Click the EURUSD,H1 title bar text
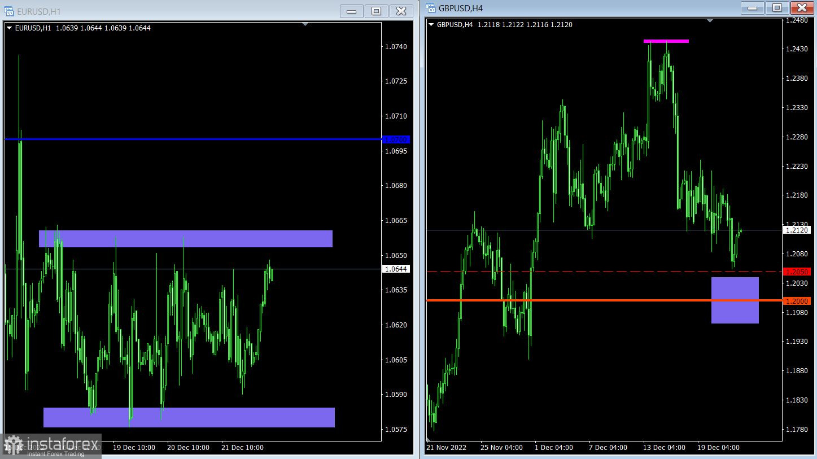Viewport: 817px width, 459px height. pos(39,11)
